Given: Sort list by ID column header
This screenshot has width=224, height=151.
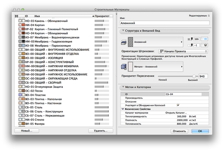Looking at the screenshot, I should coord(27,16).
